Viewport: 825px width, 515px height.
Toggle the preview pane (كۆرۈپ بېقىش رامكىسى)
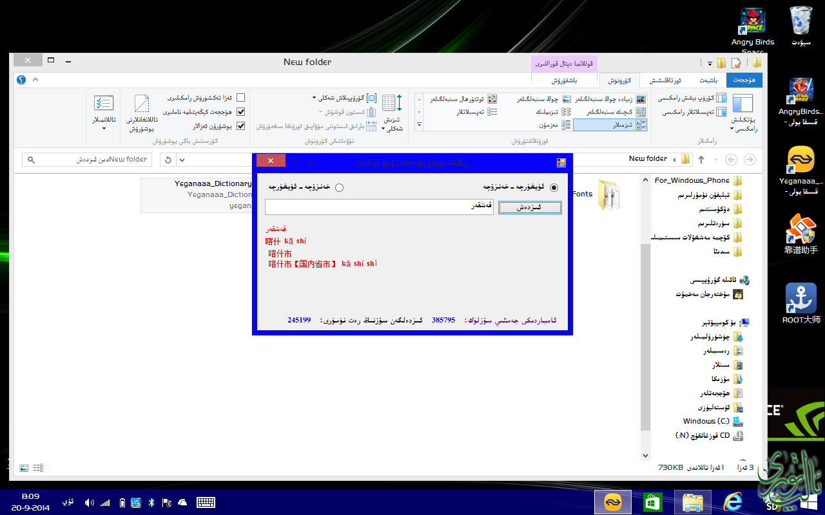pyautogui.click(x=692, y=98)
